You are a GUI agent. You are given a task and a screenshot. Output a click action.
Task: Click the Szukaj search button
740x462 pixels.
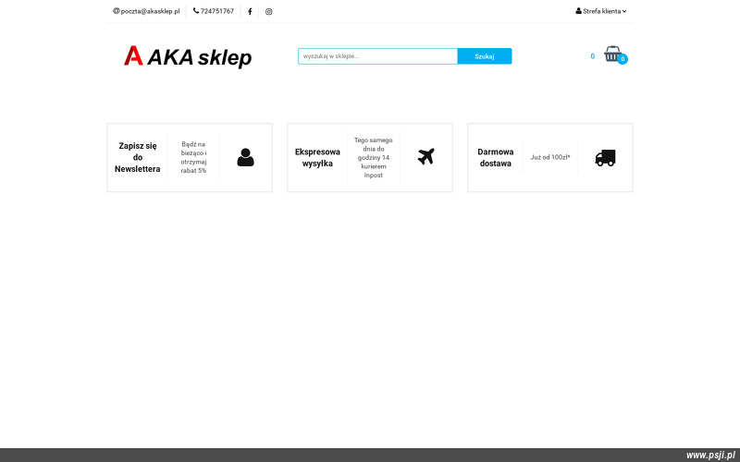tap(485, 56)
